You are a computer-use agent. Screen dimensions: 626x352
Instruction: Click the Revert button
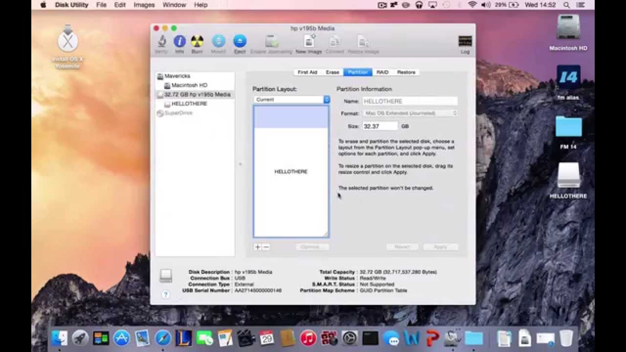click(402, 247)
